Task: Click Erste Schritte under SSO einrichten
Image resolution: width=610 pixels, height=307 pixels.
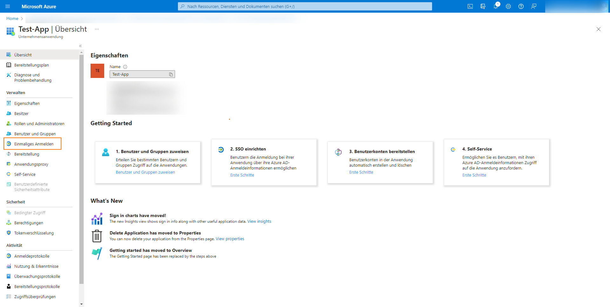Action: 242,175
